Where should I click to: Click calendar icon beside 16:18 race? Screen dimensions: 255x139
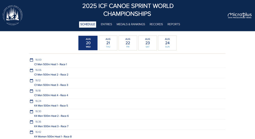click(x=31, y=91)
